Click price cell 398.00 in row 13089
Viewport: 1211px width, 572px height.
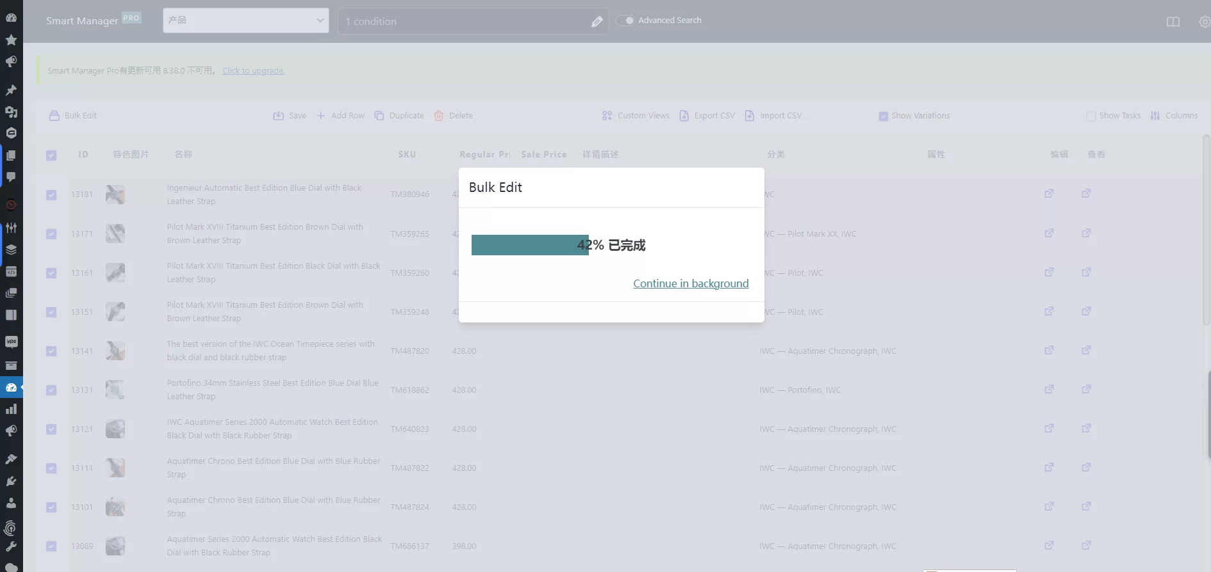click(x=464, y=546)
